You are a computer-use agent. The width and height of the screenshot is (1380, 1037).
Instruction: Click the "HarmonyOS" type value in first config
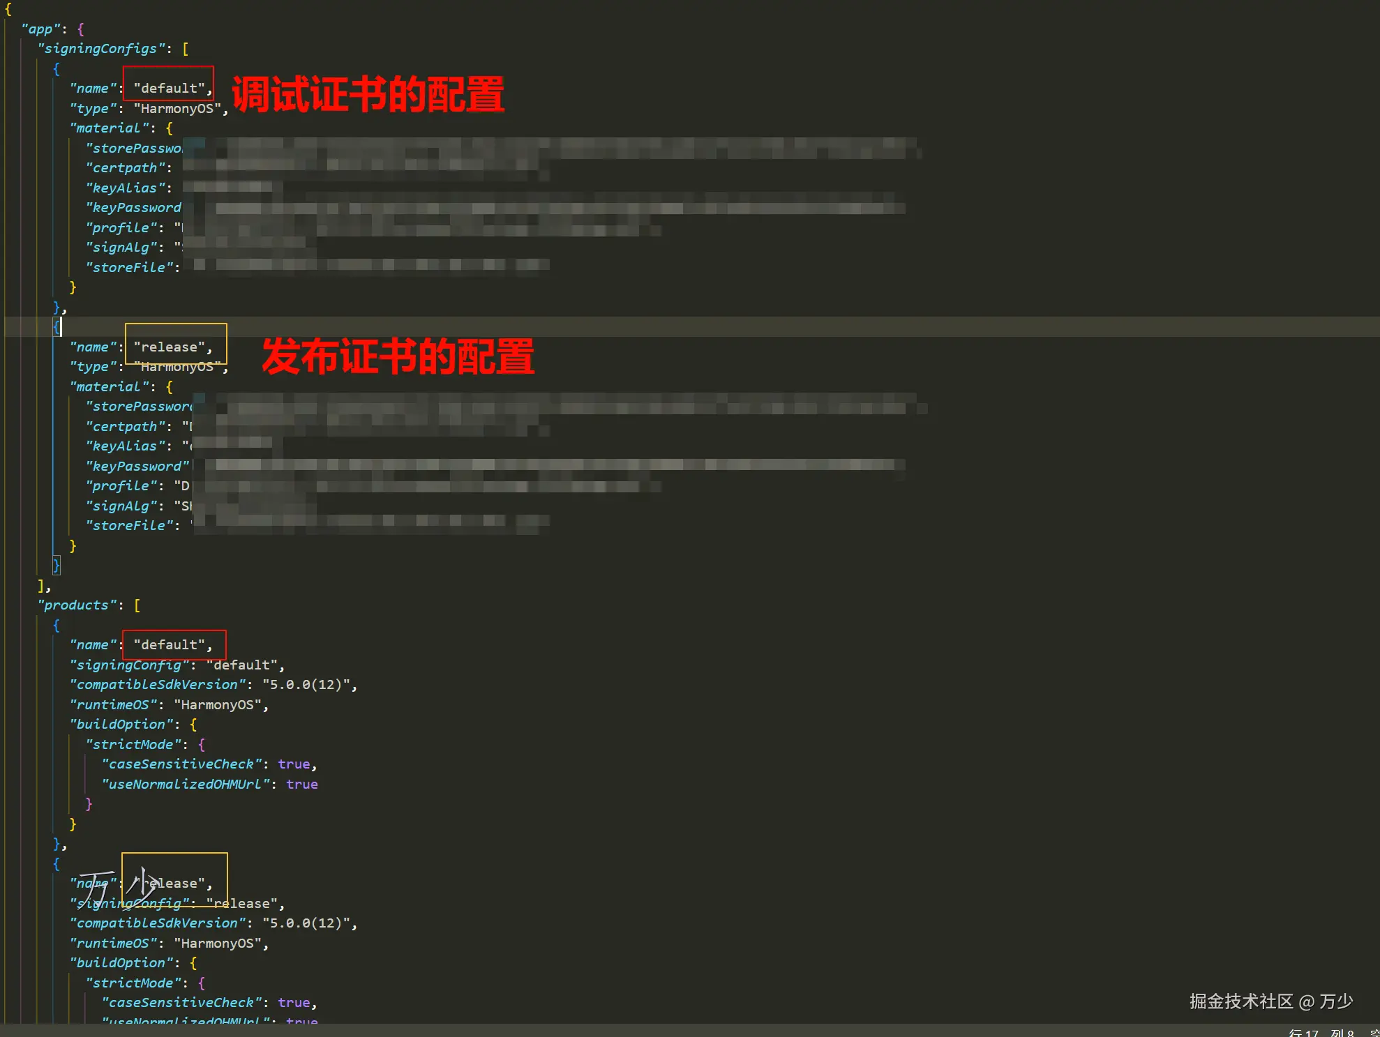tap(179, 108)
